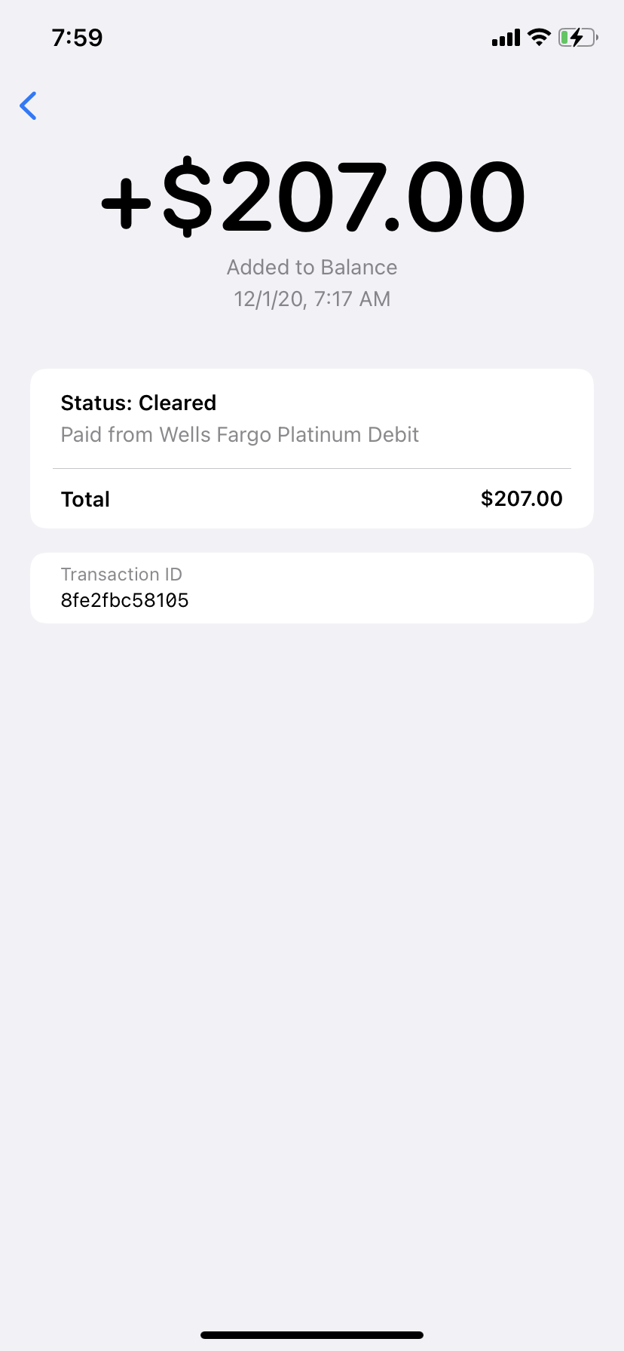
Task: Tap the dollar sign in the large amount
Action: tap(188, 198)
